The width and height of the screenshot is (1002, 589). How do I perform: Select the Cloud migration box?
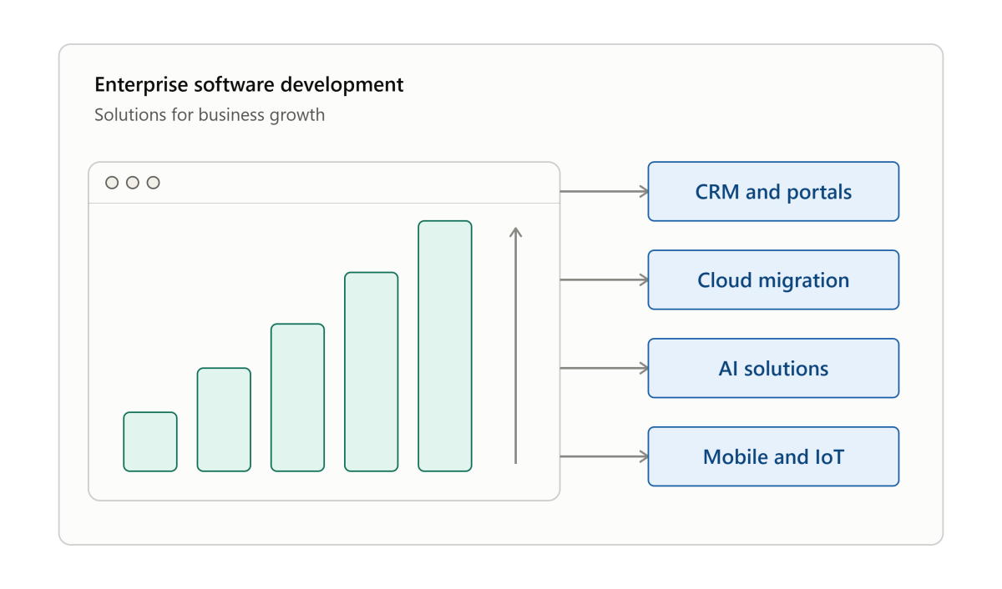tap(773, 279)
